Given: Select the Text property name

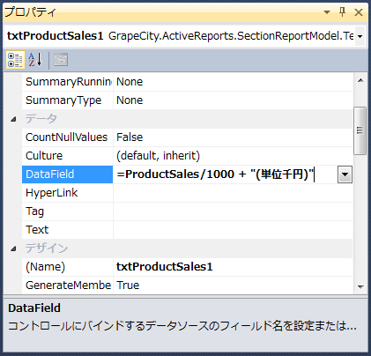Looking at the screenshot, I should 37,230.
